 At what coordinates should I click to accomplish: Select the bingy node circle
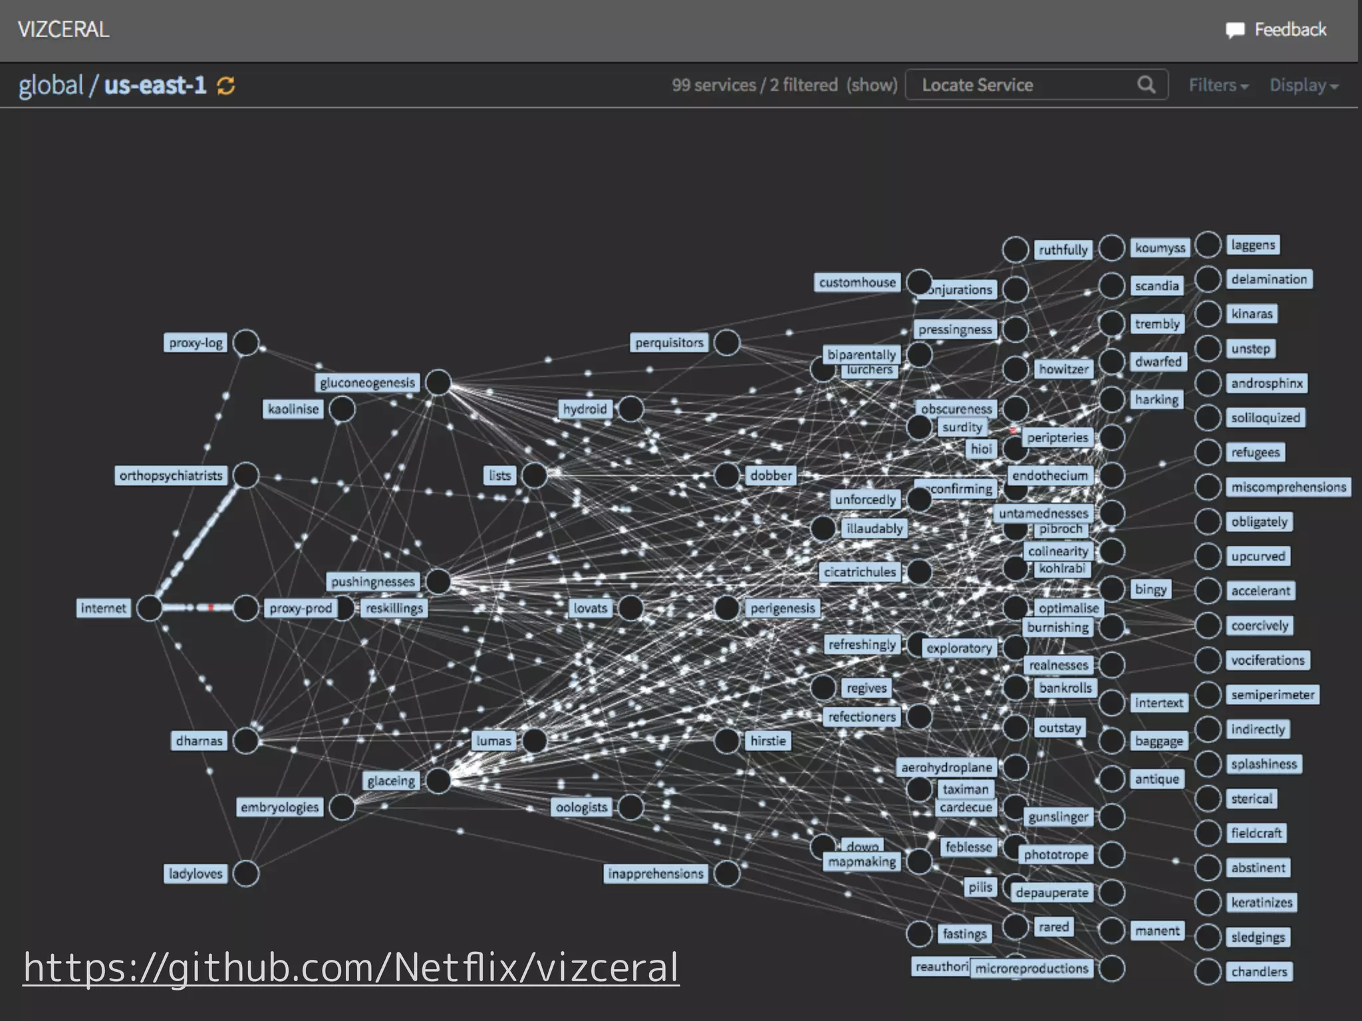[1111, 589]
